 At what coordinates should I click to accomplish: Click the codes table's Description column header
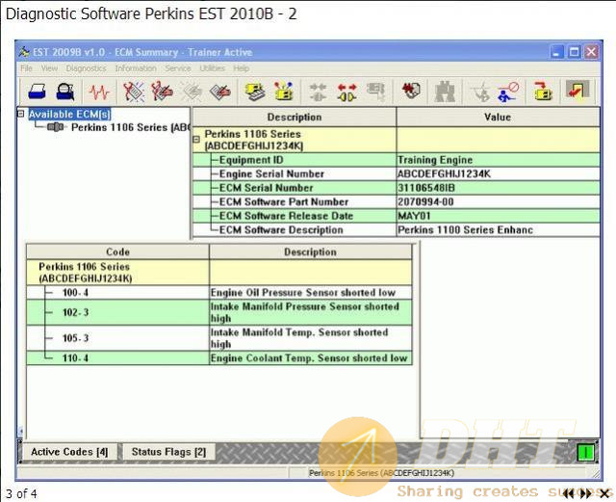click(x=310, y=251)
